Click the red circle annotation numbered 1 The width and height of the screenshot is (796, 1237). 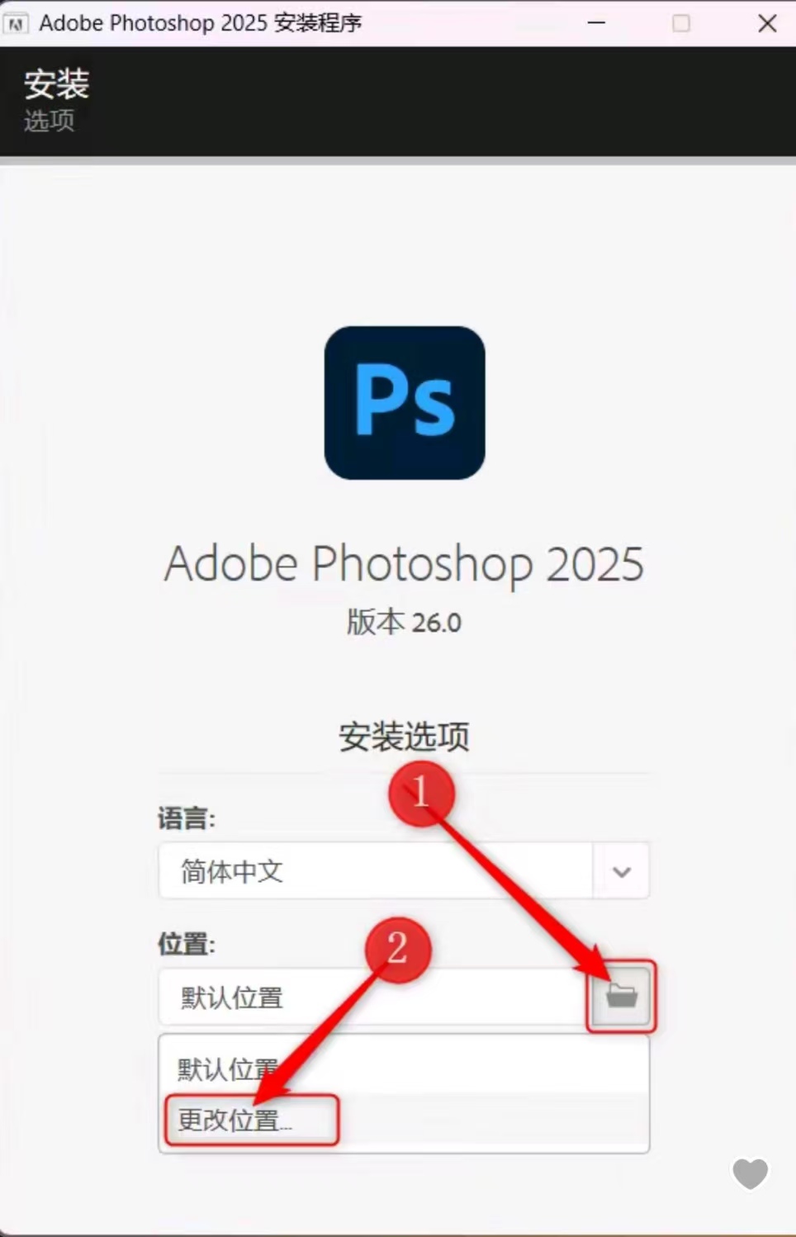click(421, 793)
